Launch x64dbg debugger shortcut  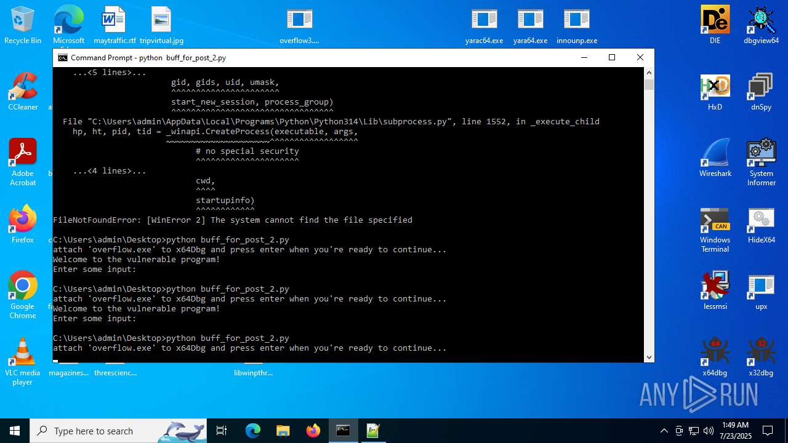point(715,357)
